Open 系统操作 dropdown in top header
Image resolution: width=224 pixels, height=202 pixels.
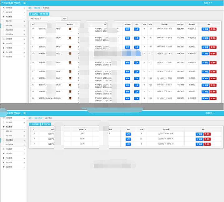tap(207, 3)
